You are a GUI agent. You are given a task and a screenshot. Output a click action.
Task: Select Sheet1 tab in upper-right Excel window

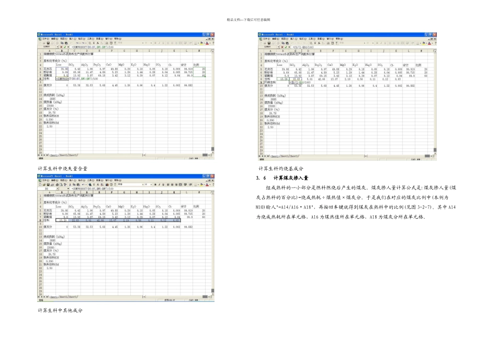tap(275, 156)
